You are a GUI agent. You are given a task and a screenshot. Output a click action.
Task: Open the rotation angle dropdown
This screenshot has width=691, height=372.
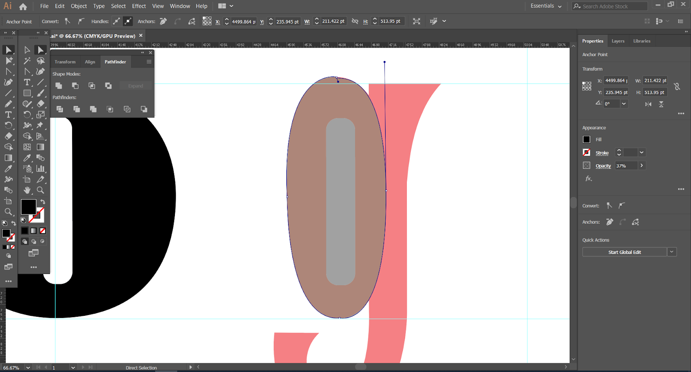[624, 104]
